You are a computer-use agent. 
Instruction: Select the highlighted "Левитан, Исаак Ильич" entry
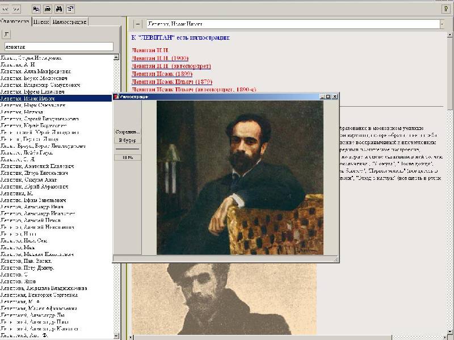coord(56,98)
